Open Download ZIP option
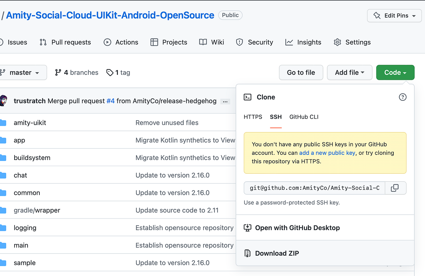 click(x=277, y=253)
